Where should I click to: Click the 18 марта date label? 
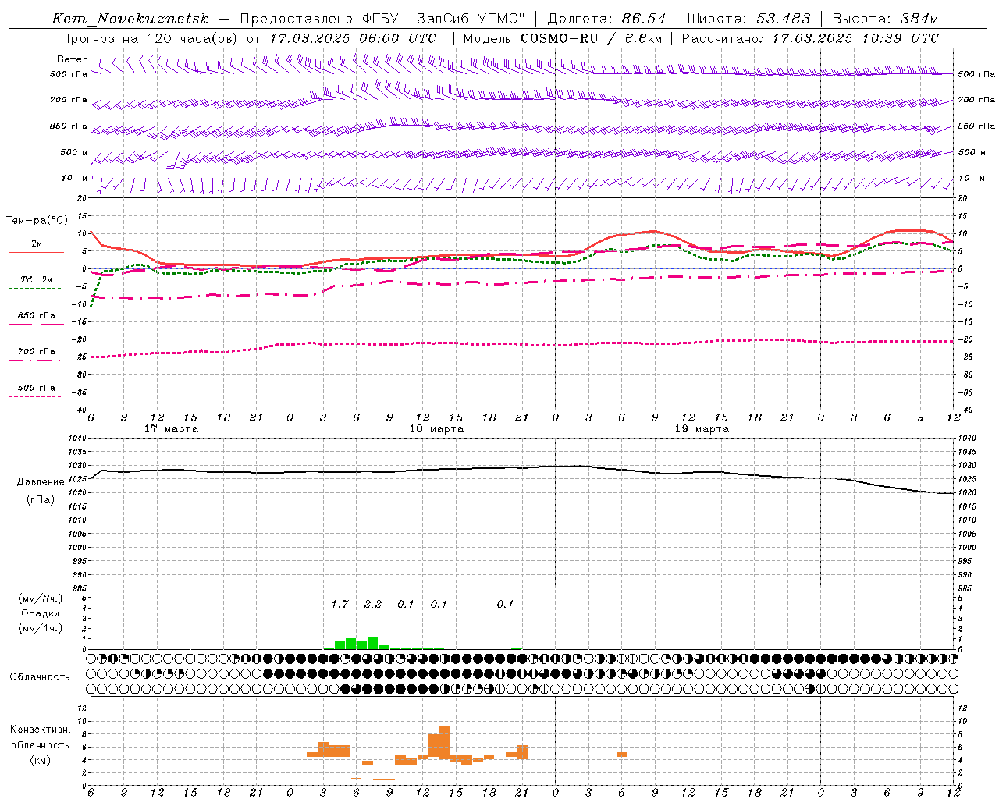coord(436,428)
